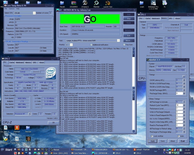Screen dimensions: 194x155
Task: Click the green GO status banner
Action: click(90, 19)
